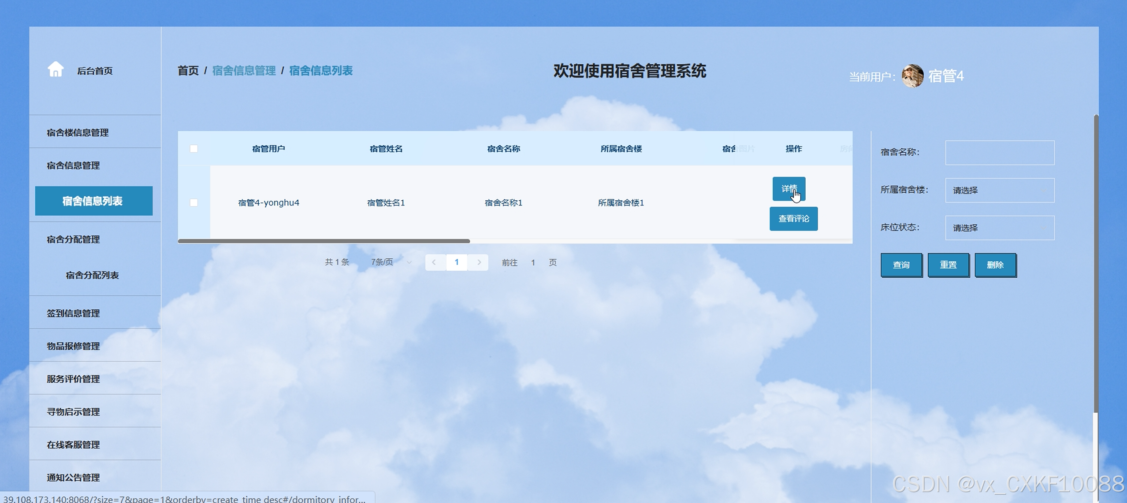1127x503 pixels.
Task: Open 签到信息管理 menu
Action: click(x=73, y=313)
